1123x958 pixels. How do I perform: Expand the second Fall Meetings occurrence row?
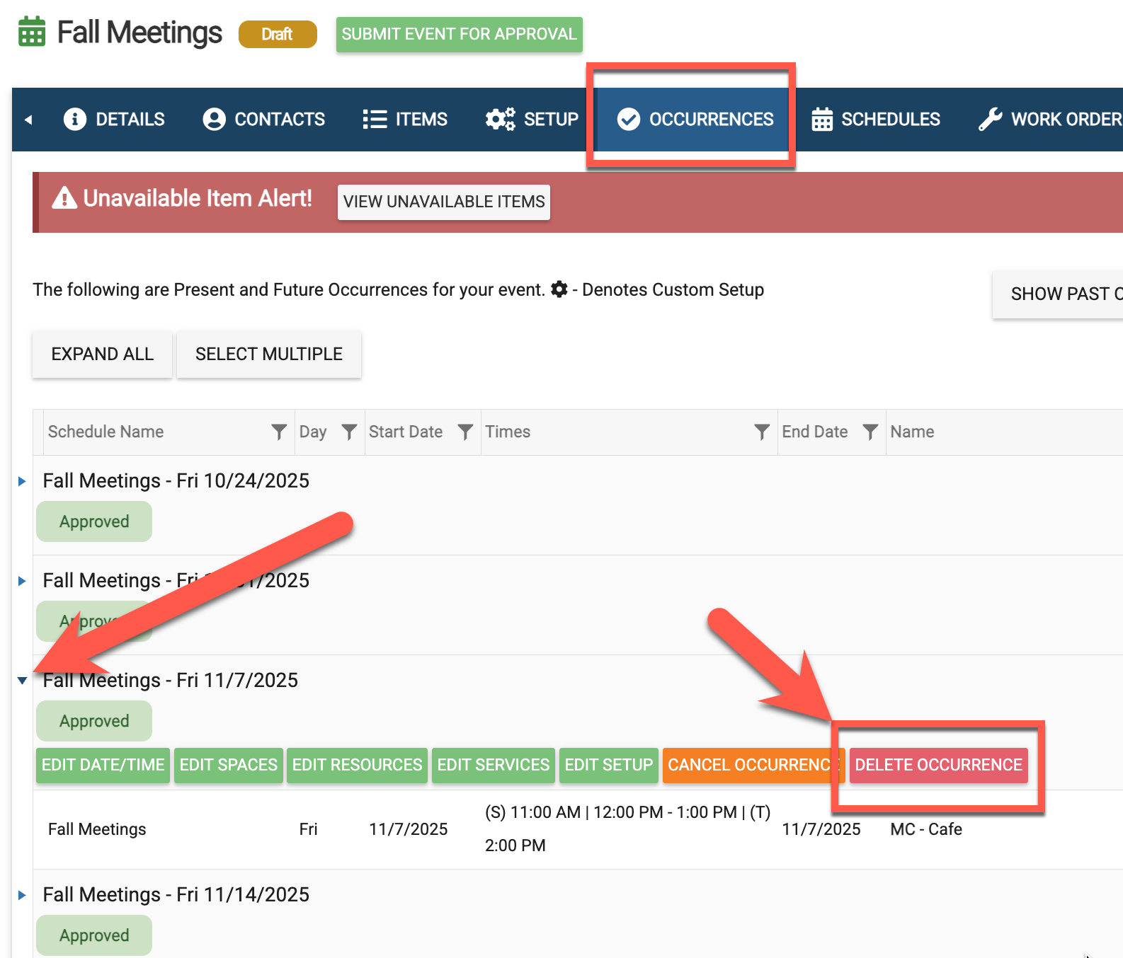(x=22, y=581)
